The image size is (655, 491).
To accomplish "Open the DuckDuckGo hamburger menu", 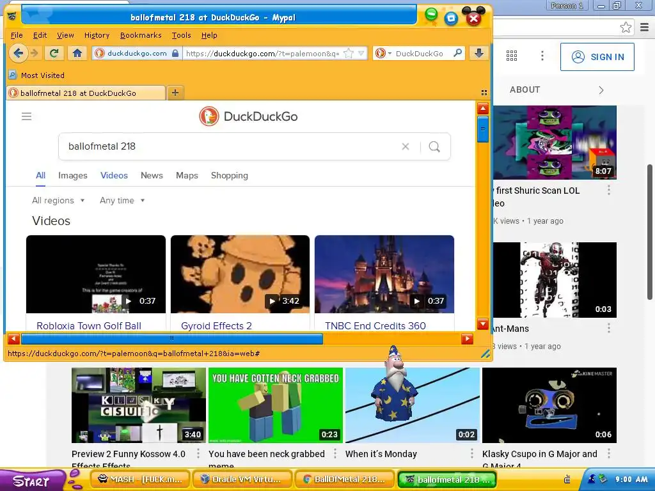I will (26, 116).
